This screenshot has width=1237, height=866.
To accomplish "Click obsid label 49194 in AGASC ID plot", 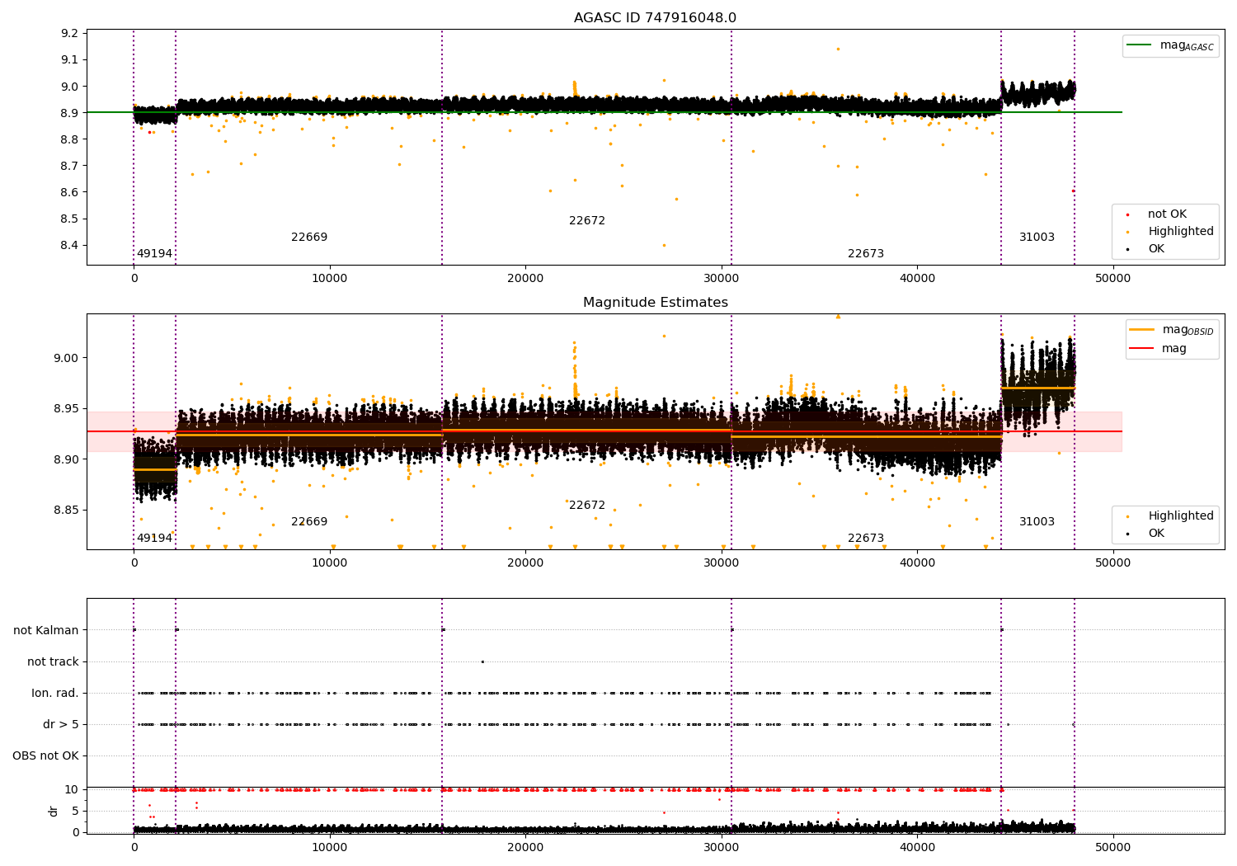I will (x=154, y=254).
